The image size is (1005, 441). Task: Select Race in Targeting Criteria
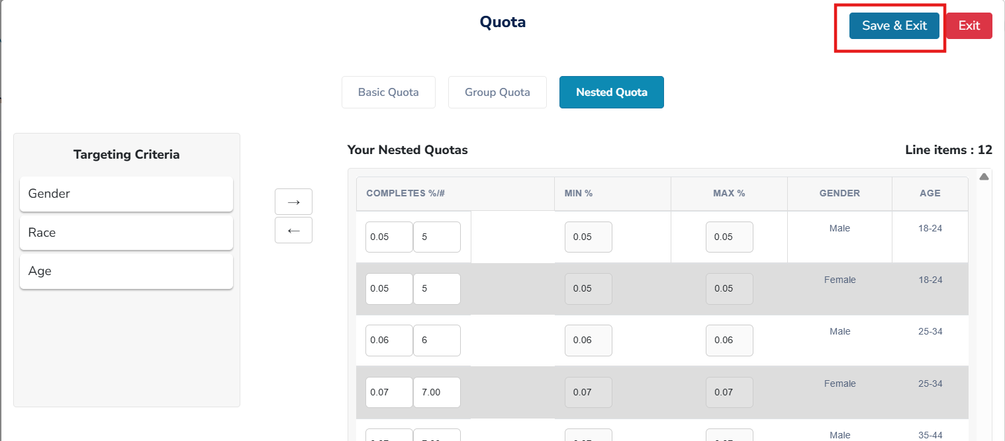pos(126,233)
